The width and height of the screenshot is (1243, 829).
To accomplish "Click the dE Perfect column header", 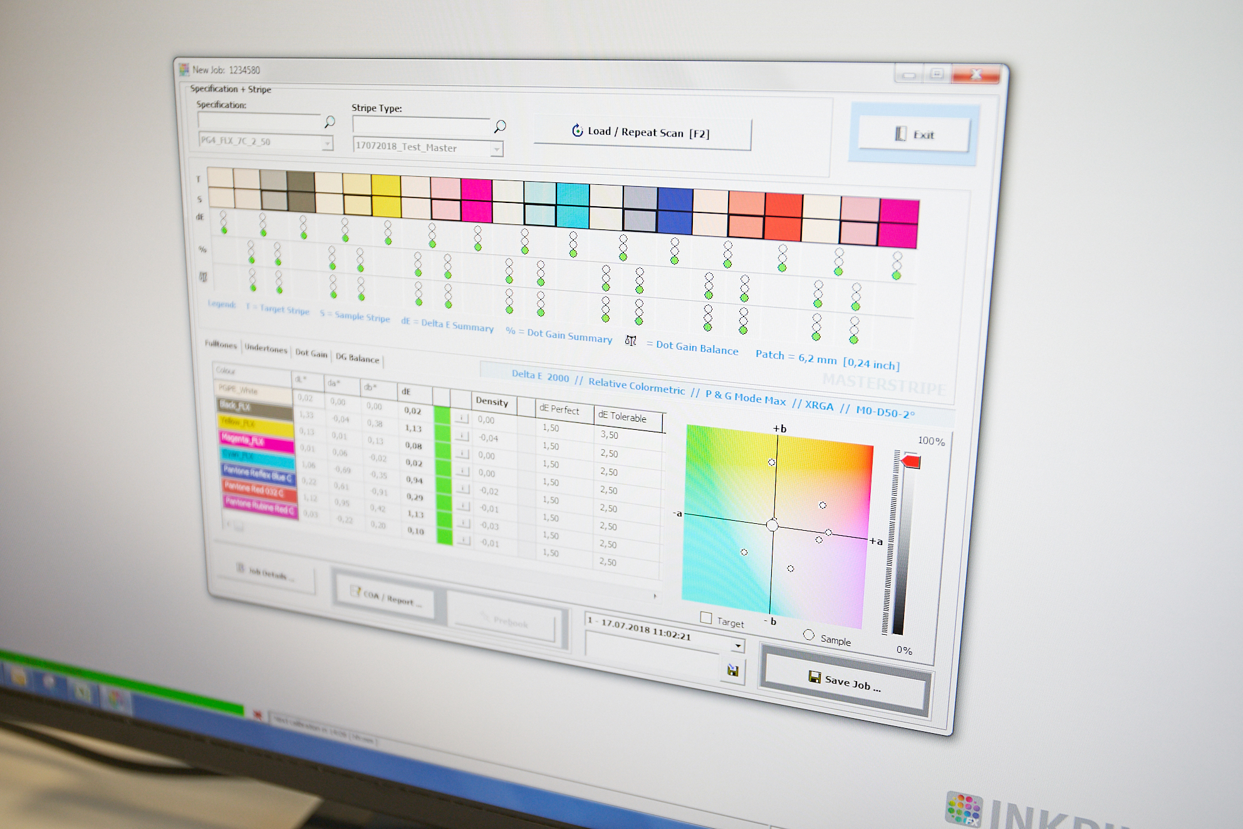I will pos(564,409).
